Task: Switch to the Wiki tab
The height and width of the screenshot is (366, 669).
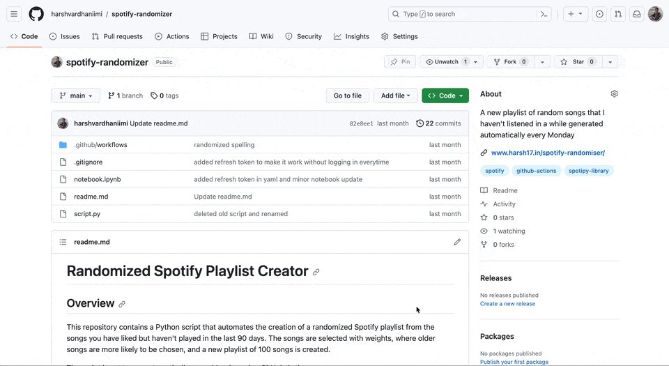Action: click(x=261, y=37)
